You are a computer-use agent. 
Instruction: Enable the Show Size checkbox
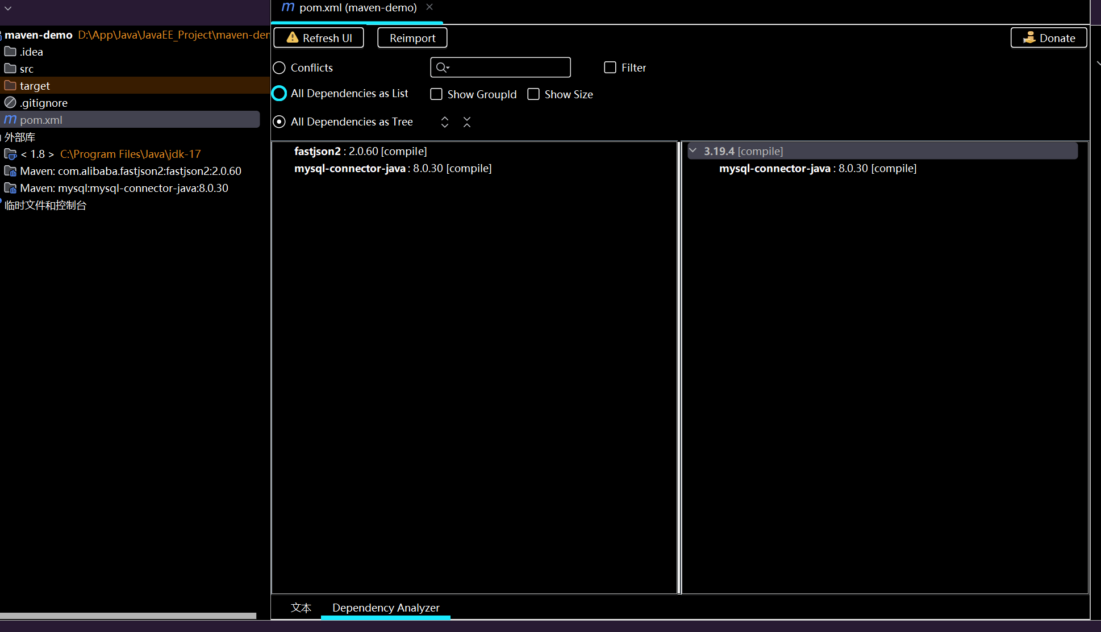tap(533, 94)
